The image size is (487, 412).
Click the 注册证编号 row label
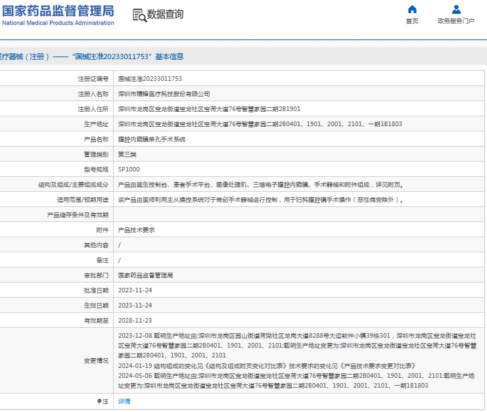[x=93, y=79]
